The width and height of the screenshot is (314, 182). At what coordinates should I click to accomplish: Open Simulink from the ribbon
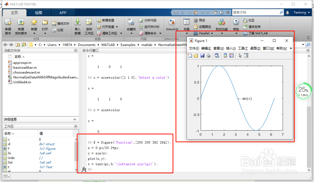click(x=172, y=24)
